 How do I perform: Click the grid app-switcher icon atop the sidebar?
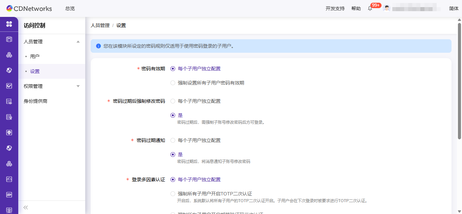(9, 24)
